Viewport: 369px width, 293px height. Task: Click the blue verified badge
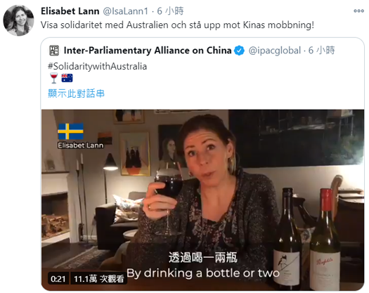tap(239, 51)
